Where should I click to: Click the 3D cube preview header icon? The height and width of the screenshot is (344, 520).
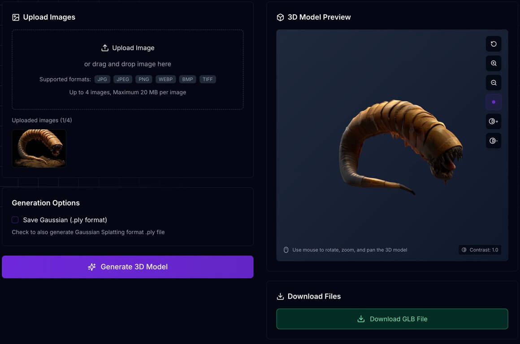pyautogui.click(x=280, y=17)
